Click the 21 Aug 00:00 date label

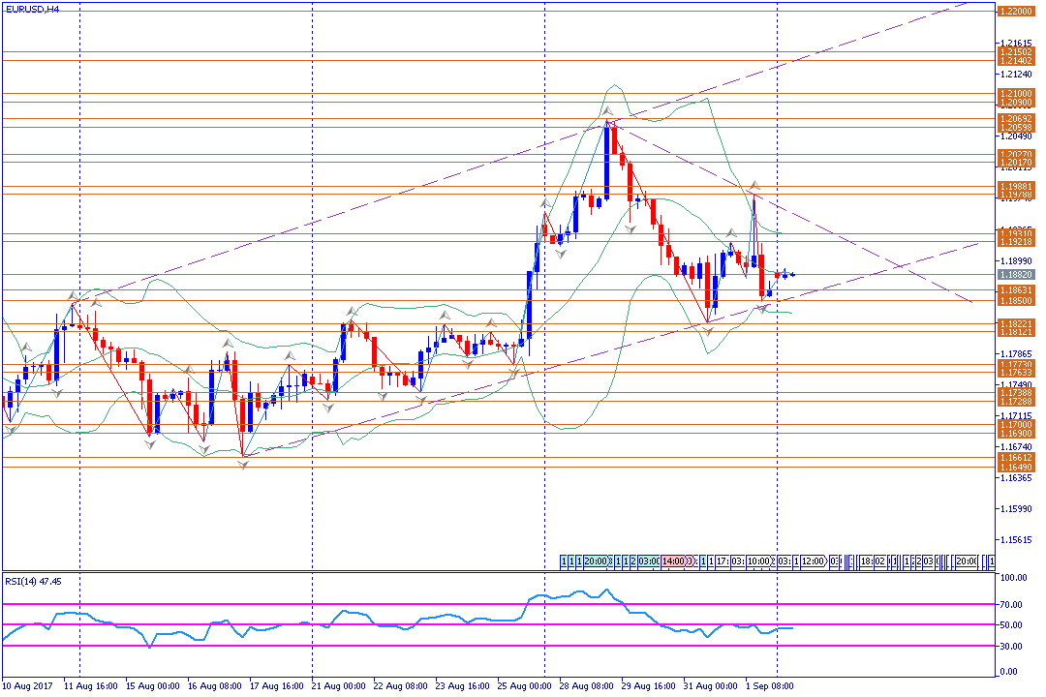coord(339,685)
